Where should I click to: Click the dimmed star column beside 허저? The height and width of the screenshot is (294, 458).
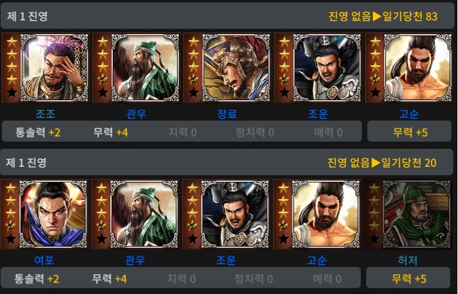tap(374, 214)
